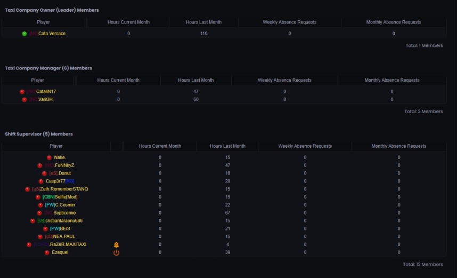Screen dimensions: 457x278
Task: Click red status dot beside .RaZeR.MAXITAXI
Action: (29, 245)
